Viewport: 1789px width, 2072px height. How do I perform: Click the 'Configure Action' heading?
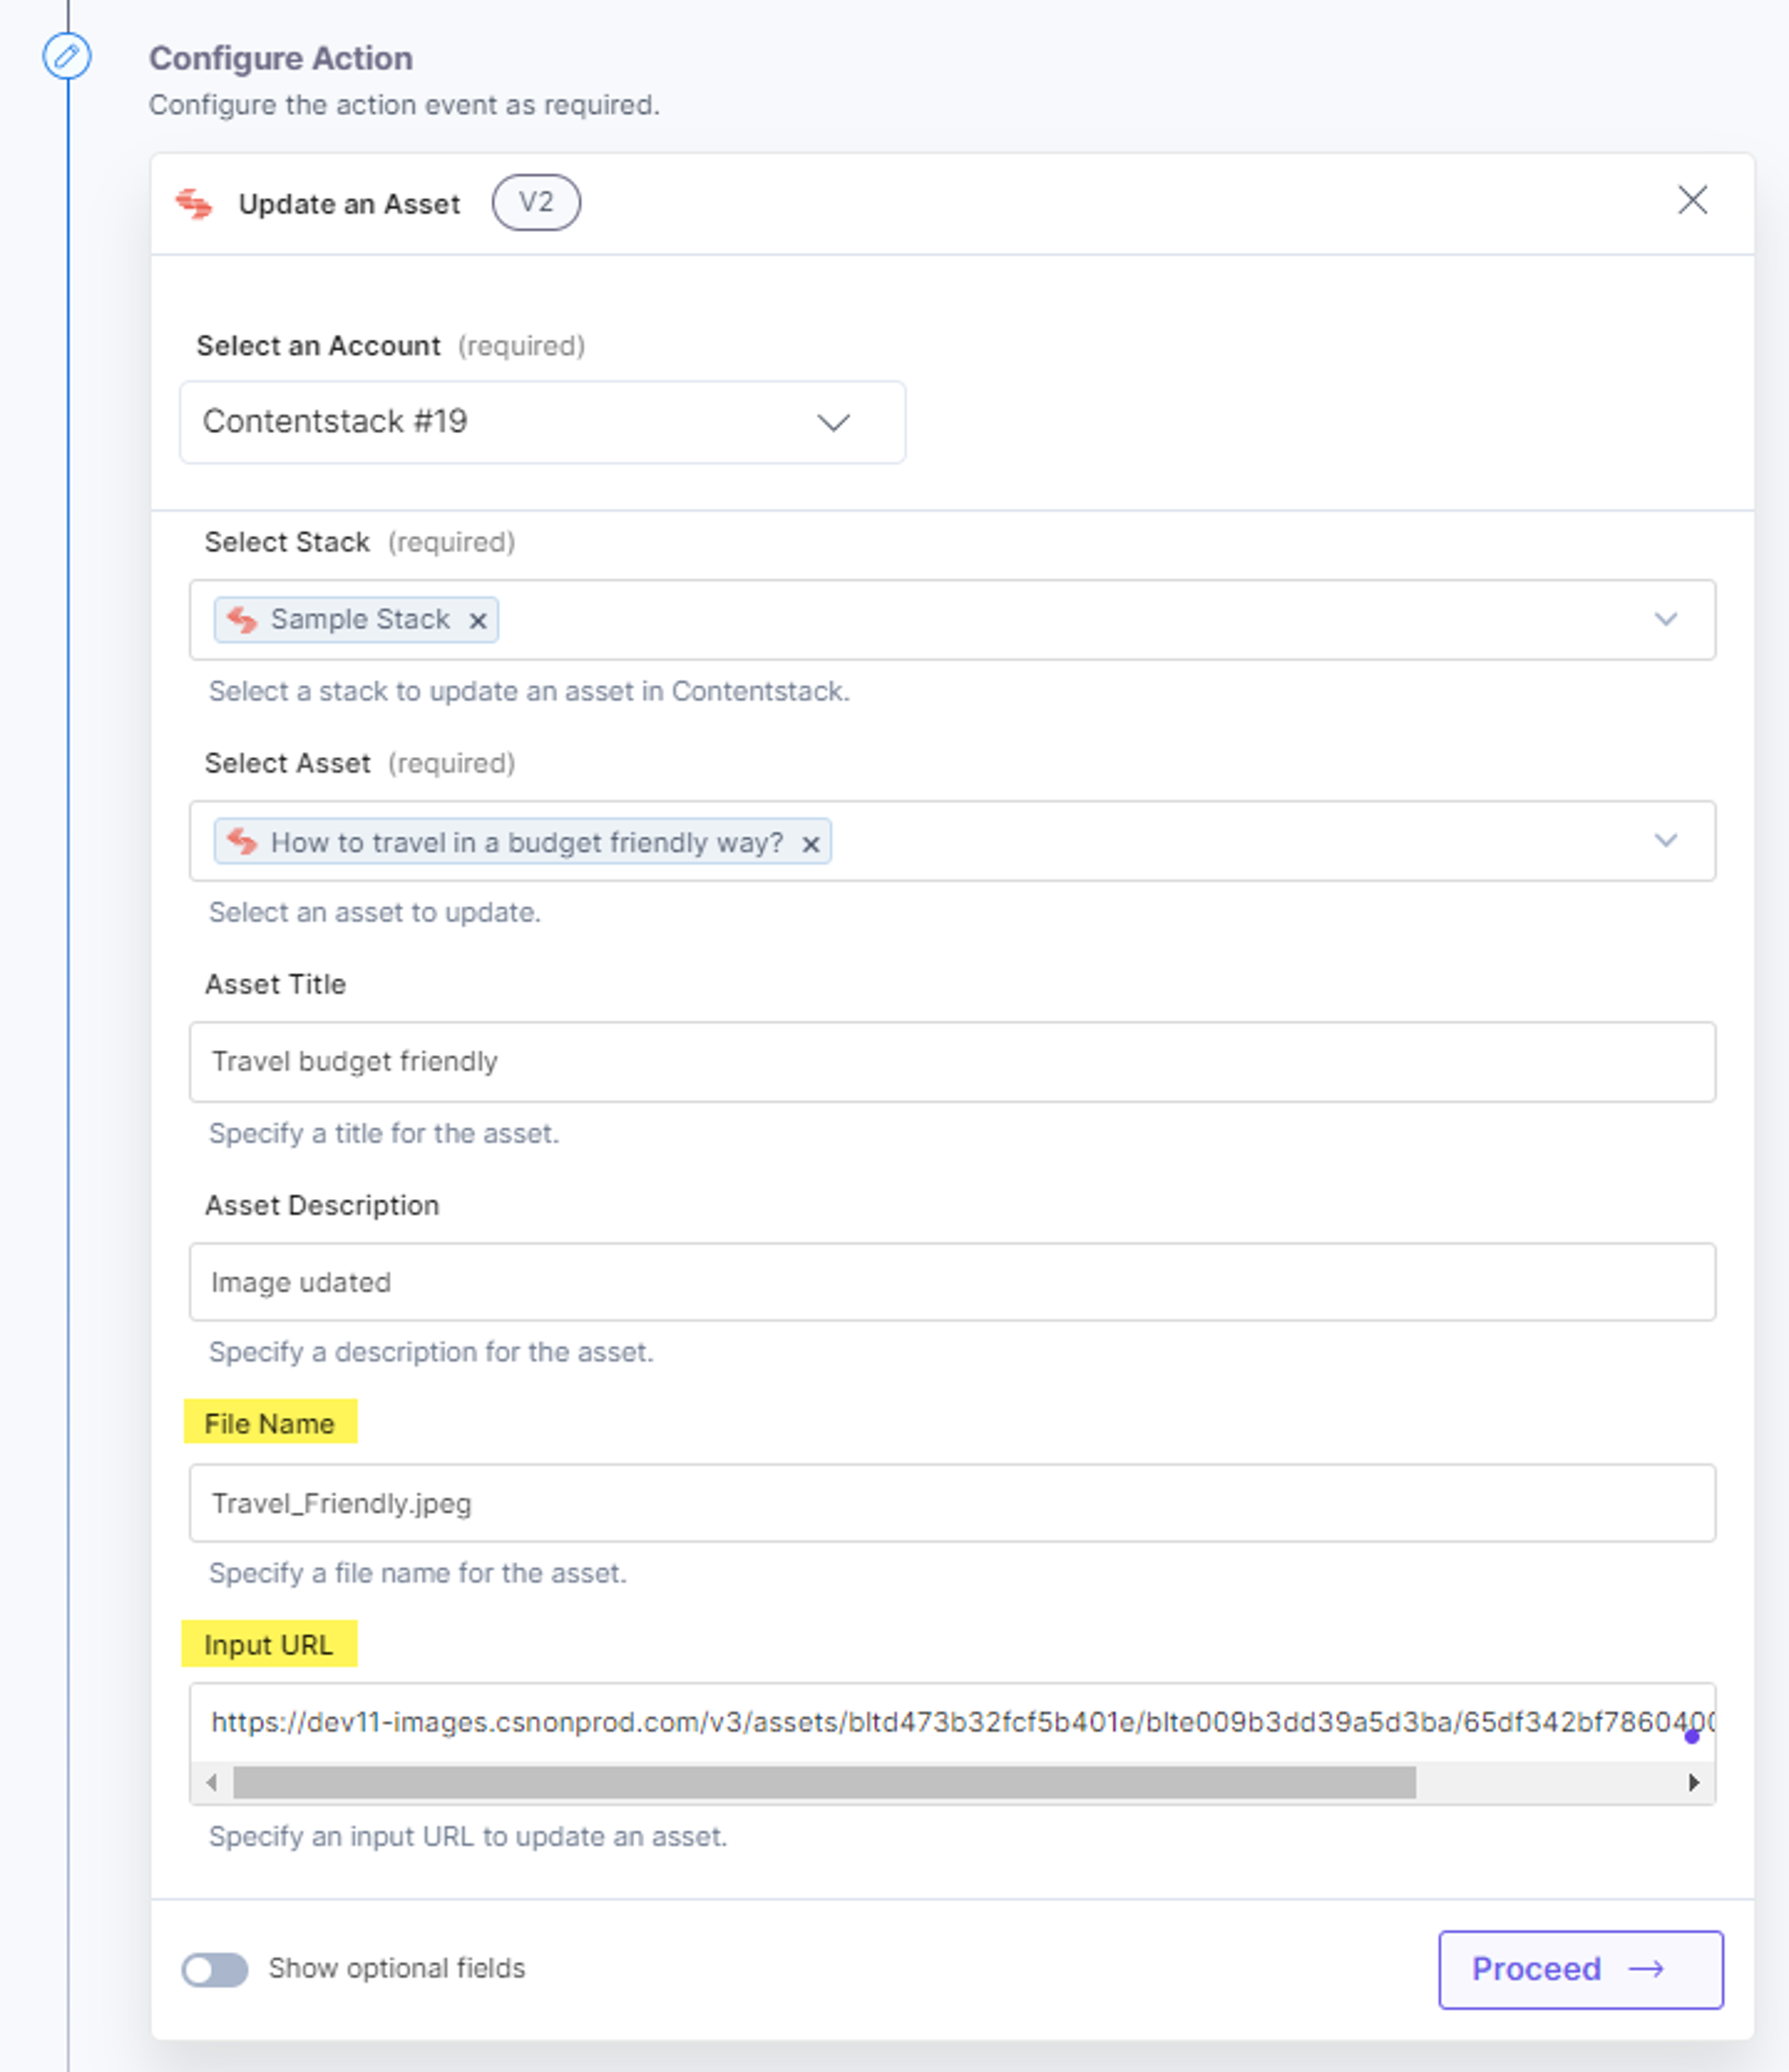[x=281, y=58]
